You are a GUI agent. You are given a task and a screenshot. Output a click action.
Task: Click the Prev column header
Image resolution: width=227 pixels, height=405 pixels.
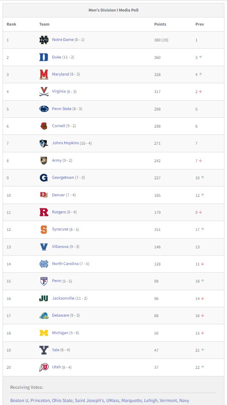click(x=200, y=24)
